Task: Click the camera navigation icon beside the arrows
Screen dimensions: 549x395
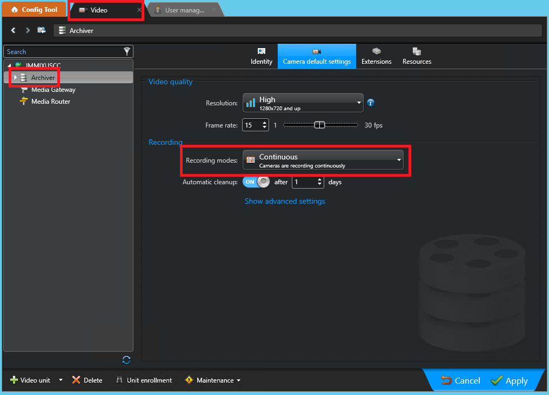Action: click(x=42, y=30)
